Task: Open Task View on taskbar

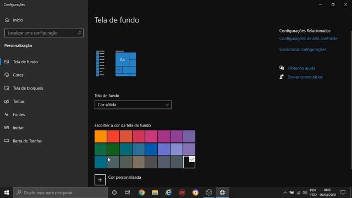Action: tap(128, 193)
